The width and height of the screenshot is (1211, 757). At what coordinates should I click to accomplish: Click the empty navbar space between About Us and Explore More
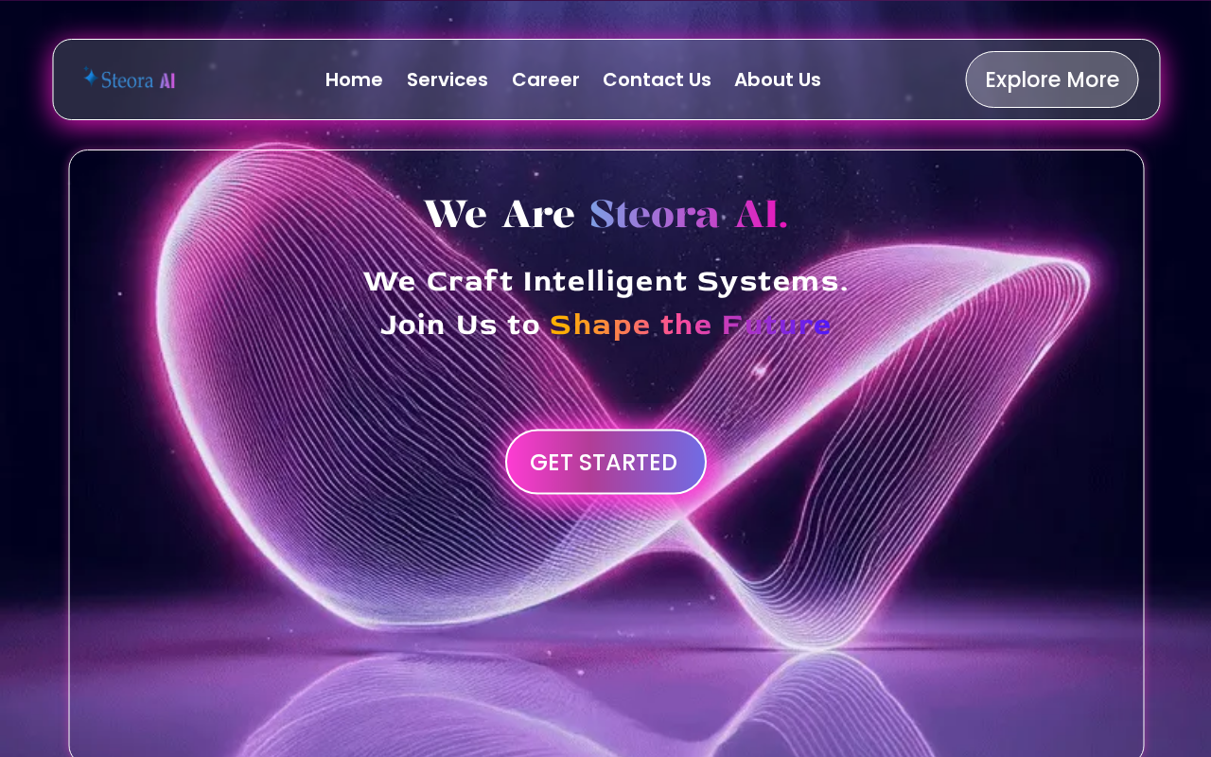coord(893,79)
